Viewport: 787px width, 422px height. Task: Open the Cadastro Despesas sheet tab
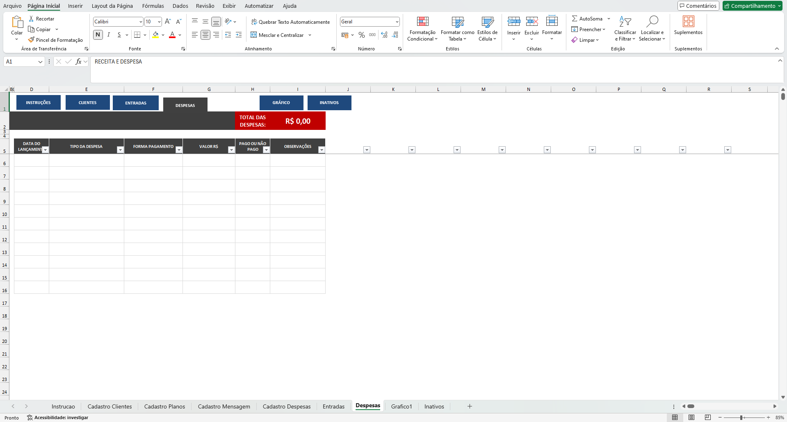[286, 406]
